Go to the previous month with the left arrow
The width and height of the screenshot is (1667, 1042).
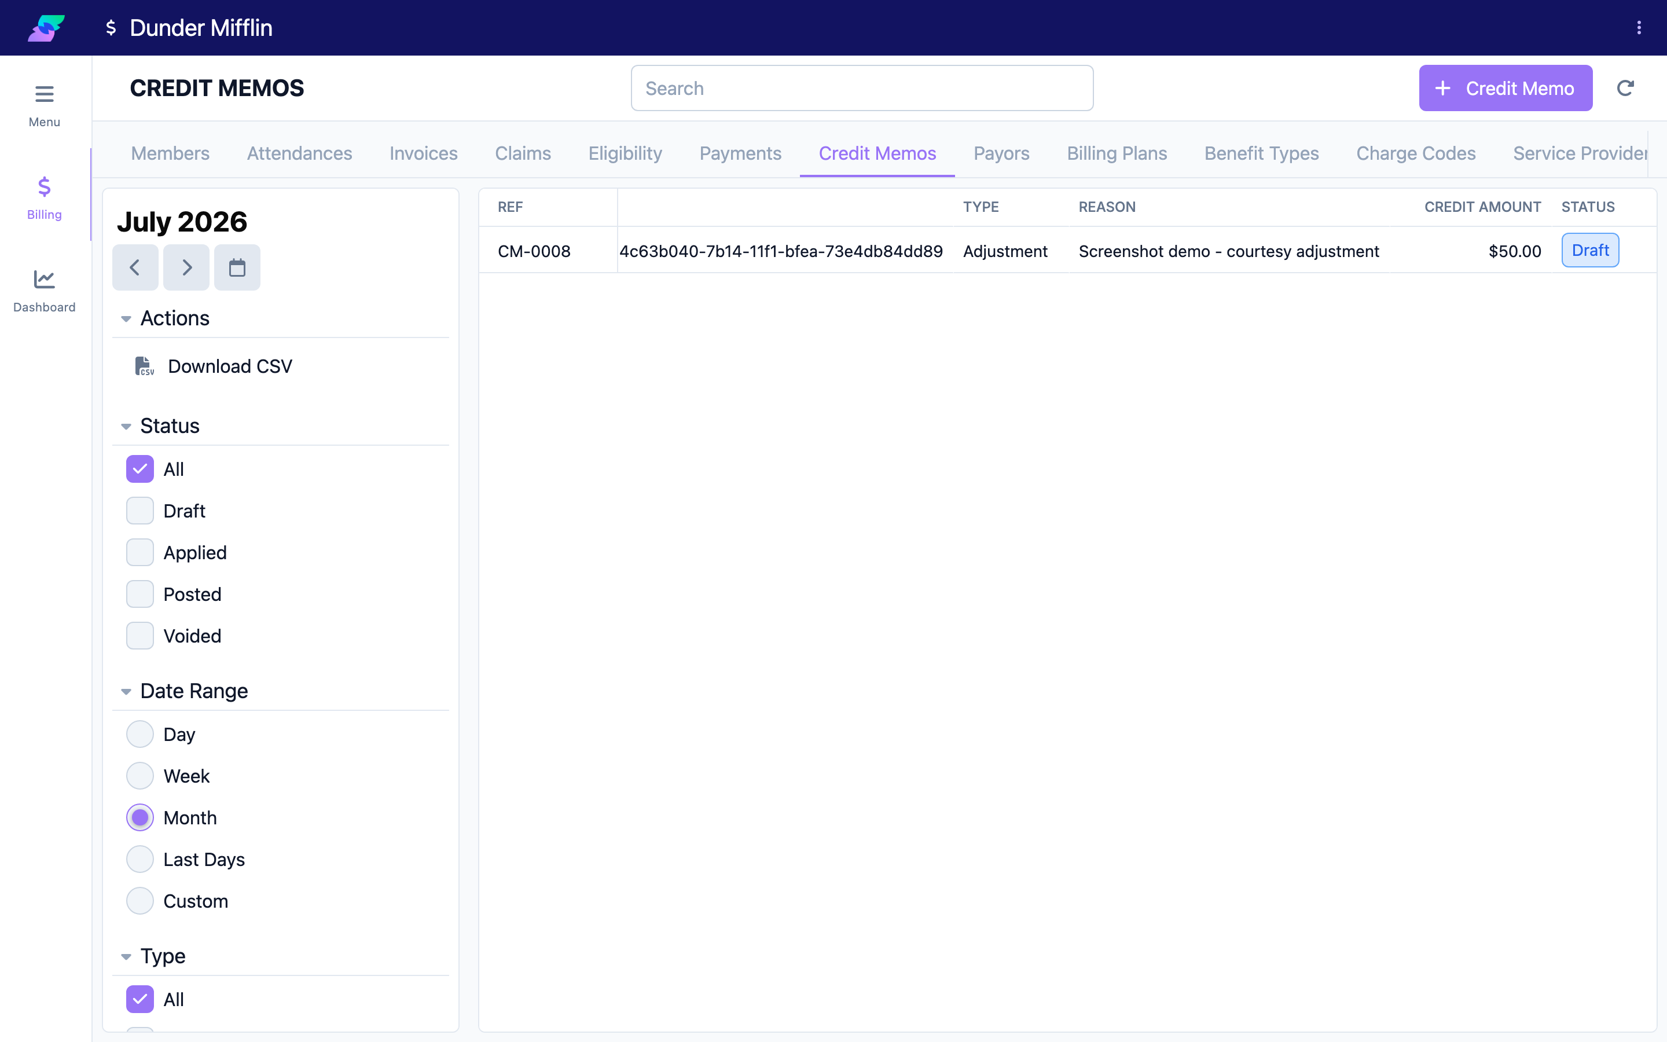(135, 267)
